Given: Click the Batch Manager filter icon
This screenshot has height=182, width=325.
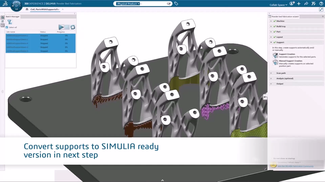Looking at the screenshot, I should click(9, 22).
